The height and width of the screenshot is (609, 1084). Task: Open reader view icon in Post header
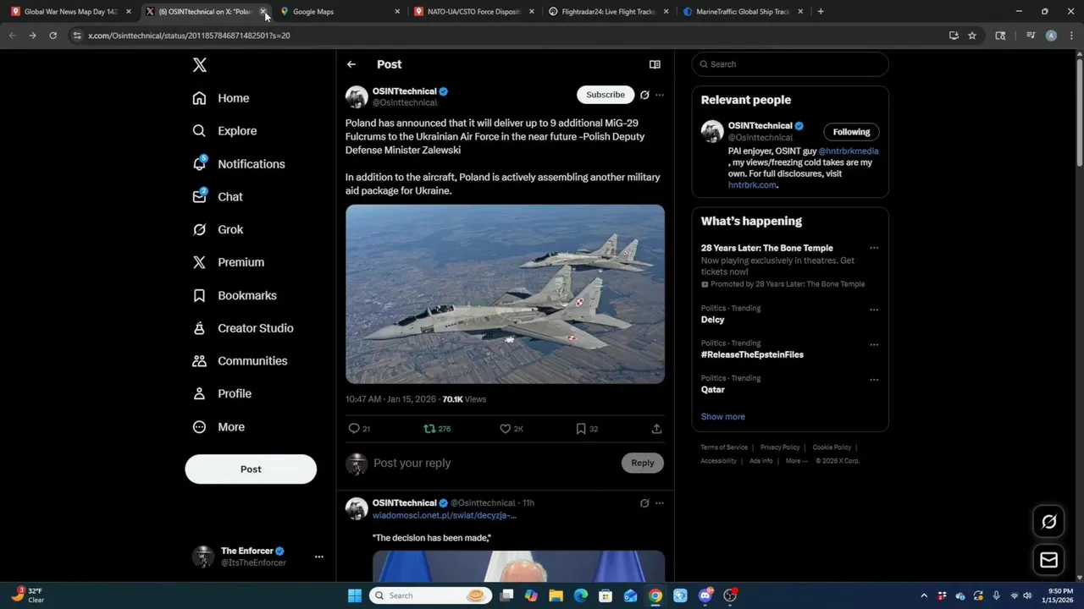655,64
